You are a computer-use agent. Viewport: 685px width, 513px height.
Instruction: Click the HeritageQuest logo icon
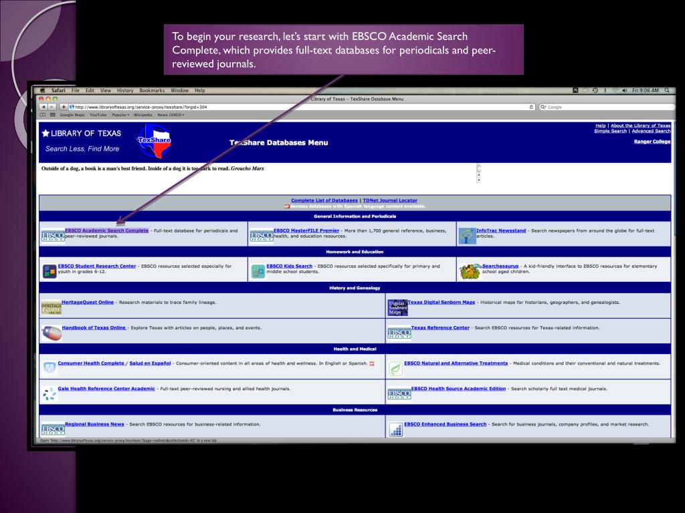coord(51,307)
